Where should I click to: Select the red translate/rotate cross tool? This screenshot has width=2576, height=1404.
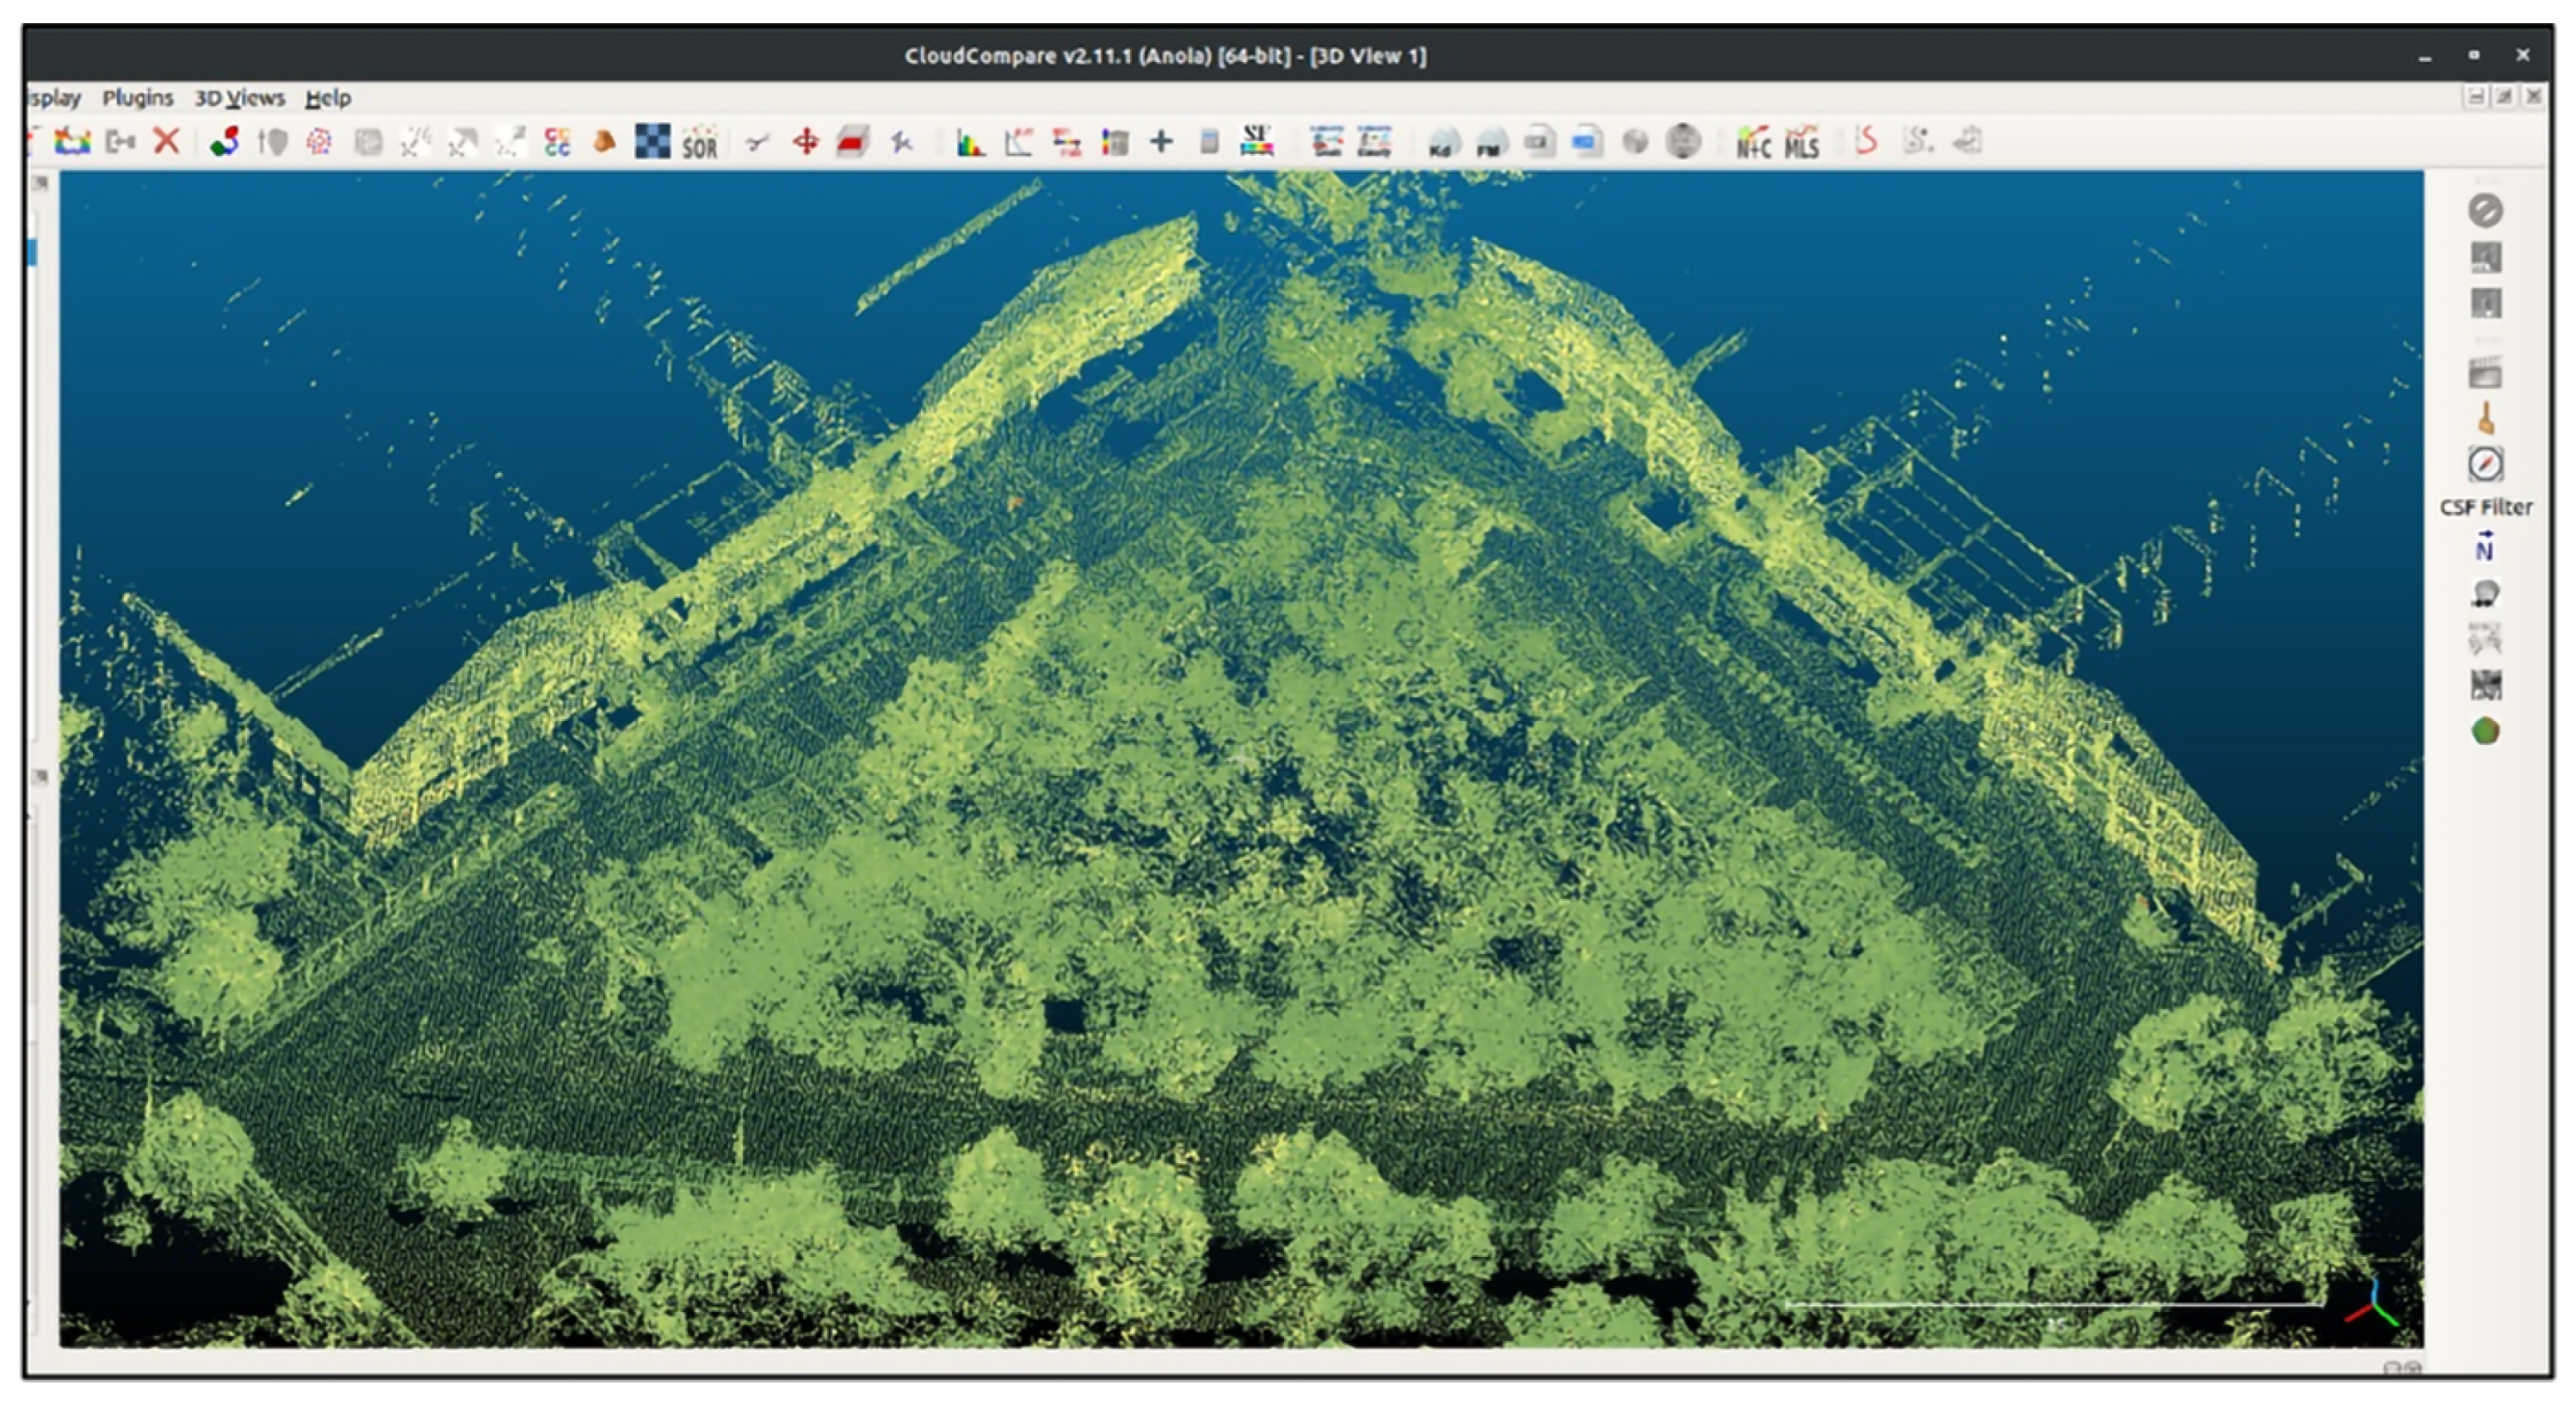point(805,142)
